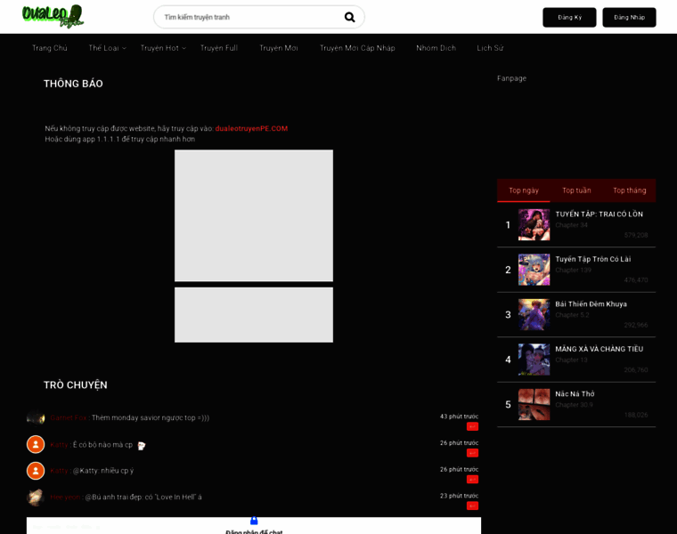Switch to the Top ngày tab

coord(524,190)
